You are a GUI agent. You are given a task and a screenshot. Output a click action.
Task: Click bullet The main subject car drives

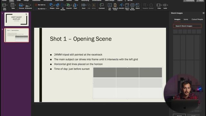[x=96, y=59]
